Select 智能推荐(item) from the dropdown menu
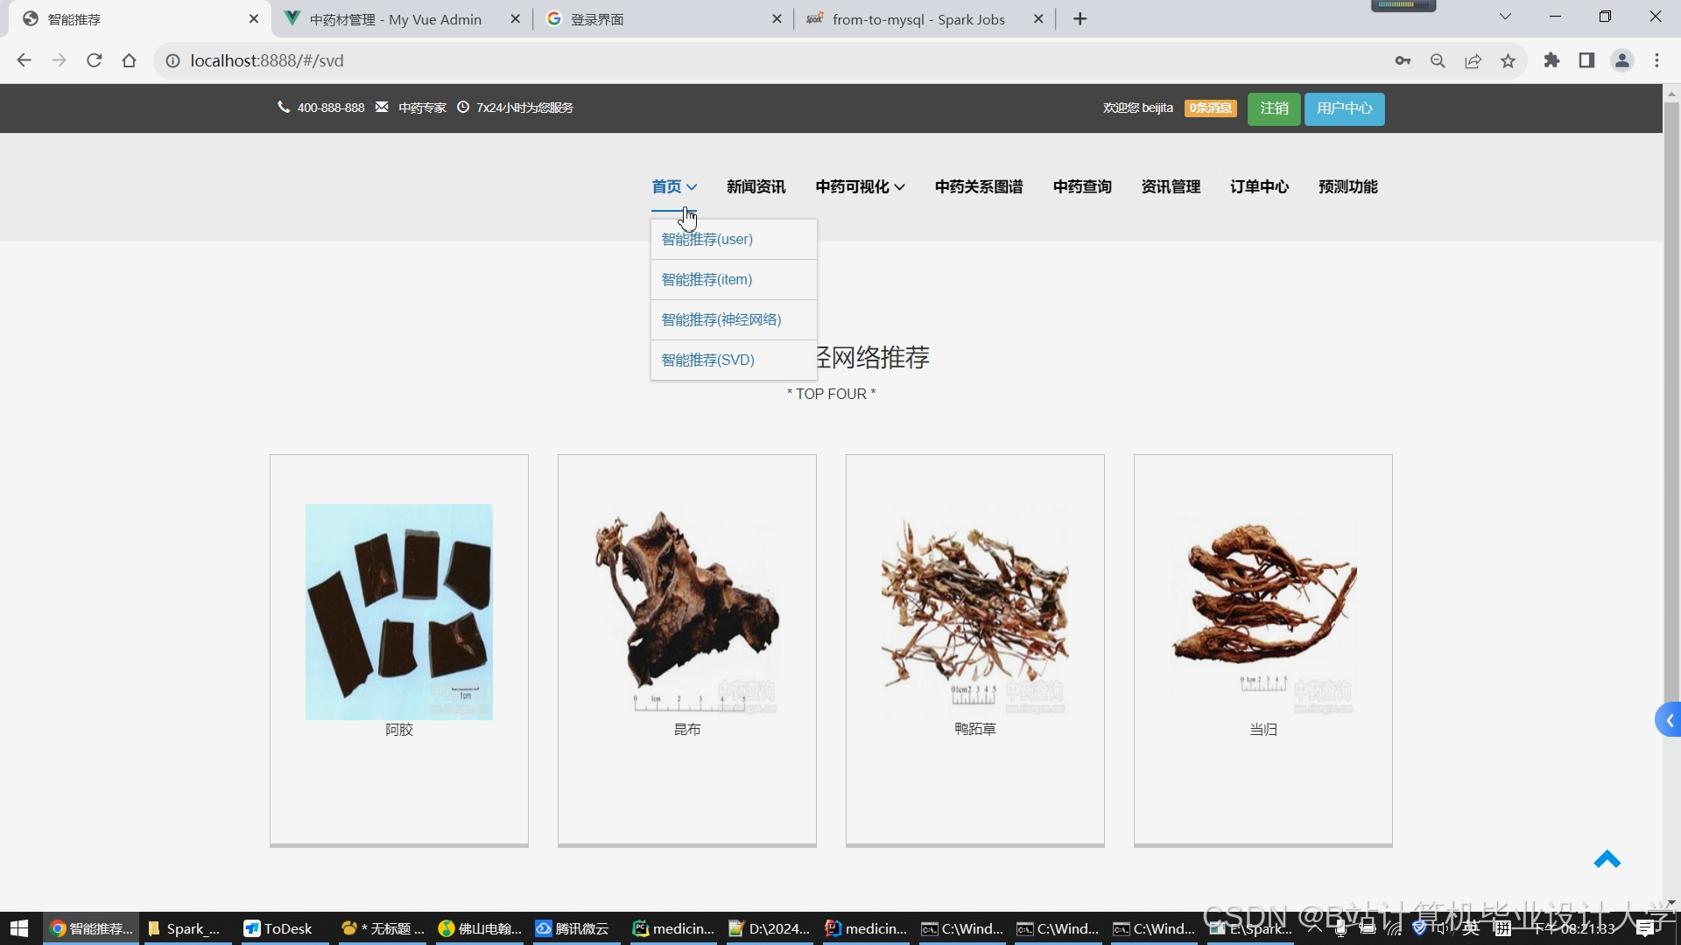1681x945 pixels. click(707, 279)
